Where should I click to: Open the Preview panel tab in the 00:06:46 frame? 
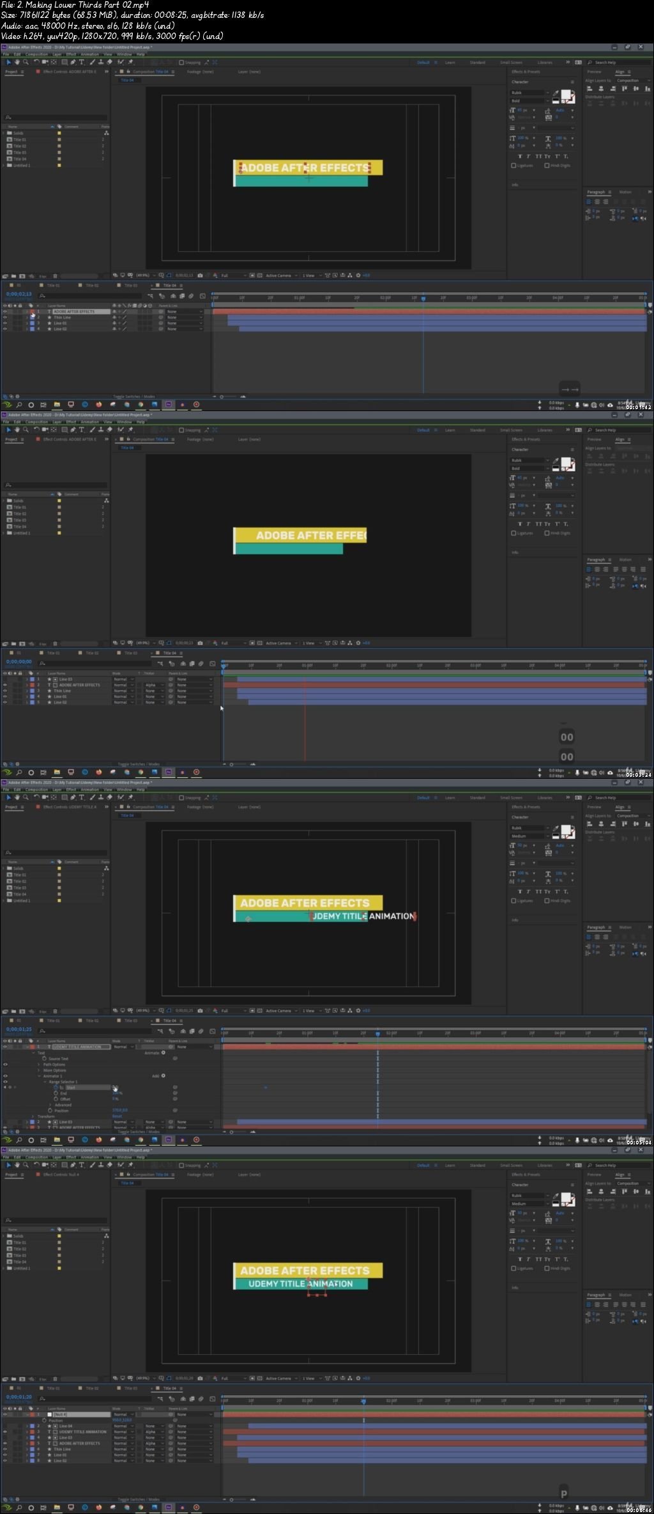(594, 1175)
